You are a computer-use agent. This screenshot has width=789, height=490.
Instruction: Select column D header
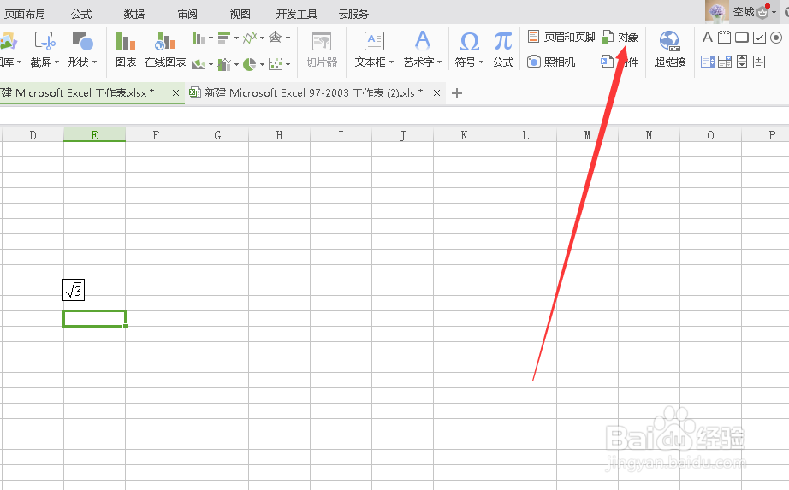click(x=33, y=135)
